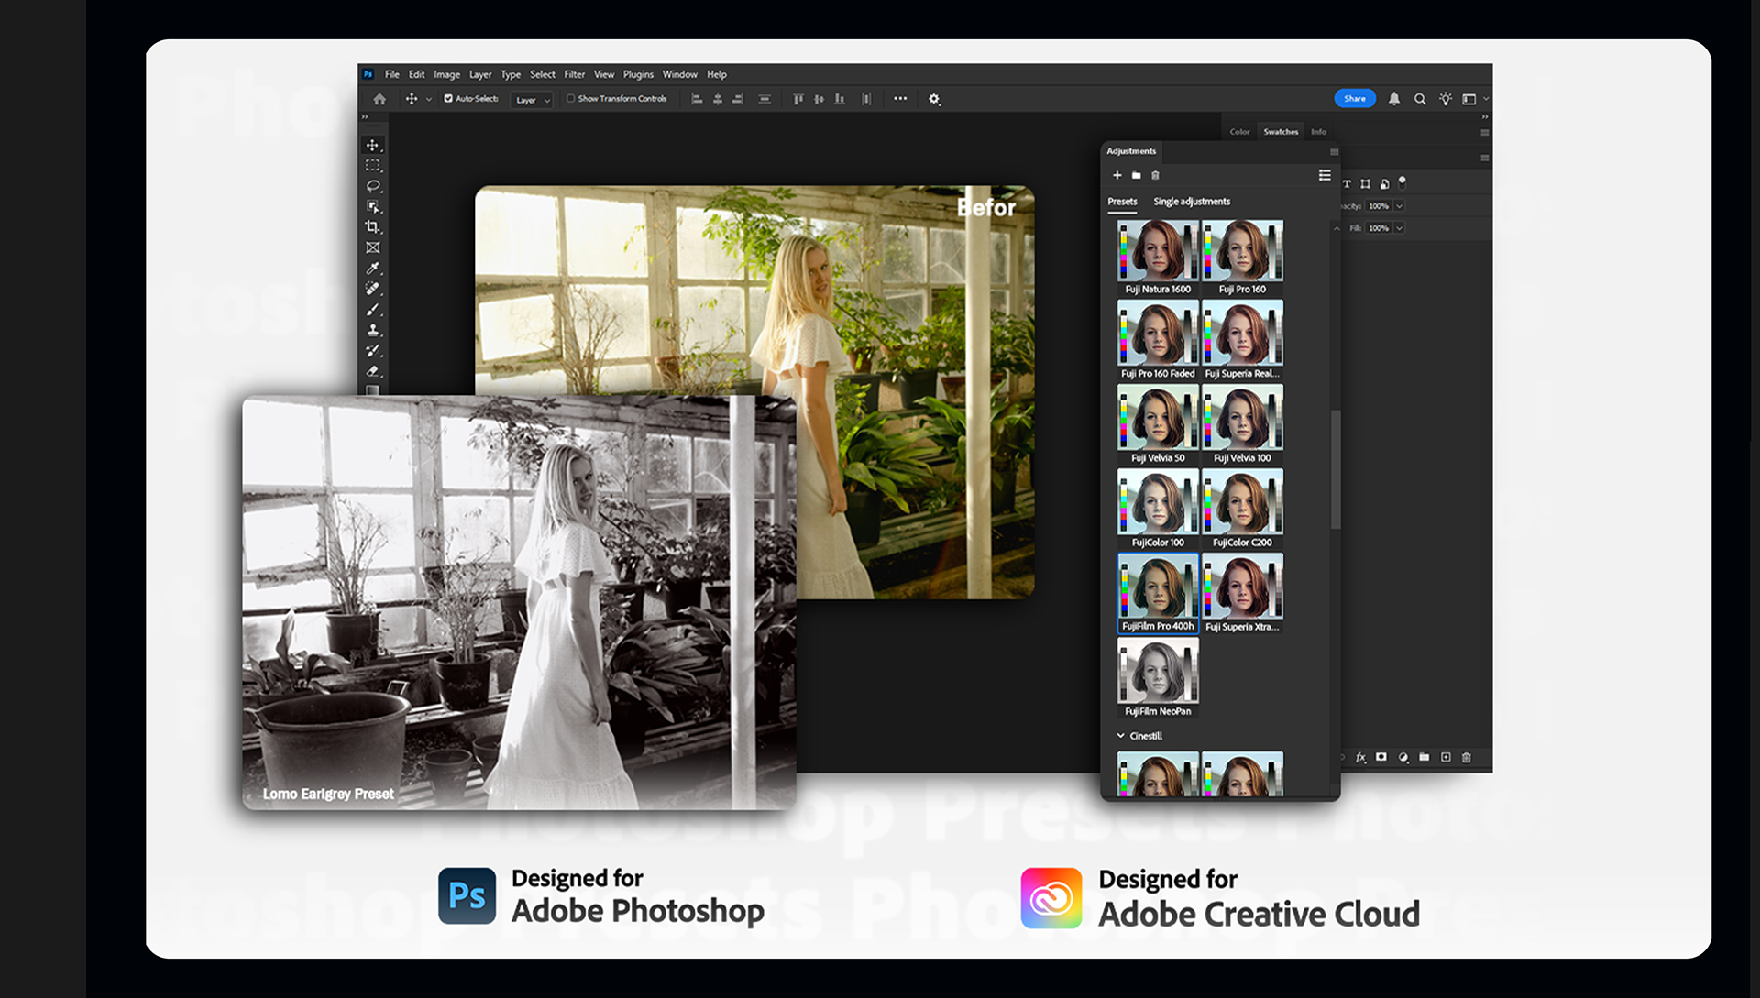This screenshot has height=998, width=1760.
Task: Open the three-dots more options menu
Action: click(900, 99)
